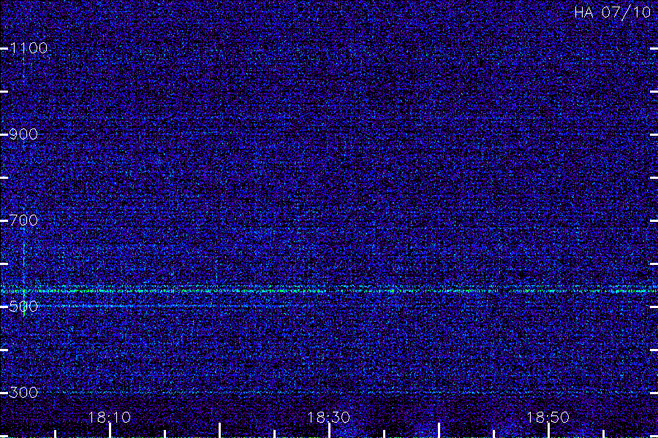Click the 900 frequency axis label
The height and width of the screenshot is (438, 658).
click(x=23, y=134)
